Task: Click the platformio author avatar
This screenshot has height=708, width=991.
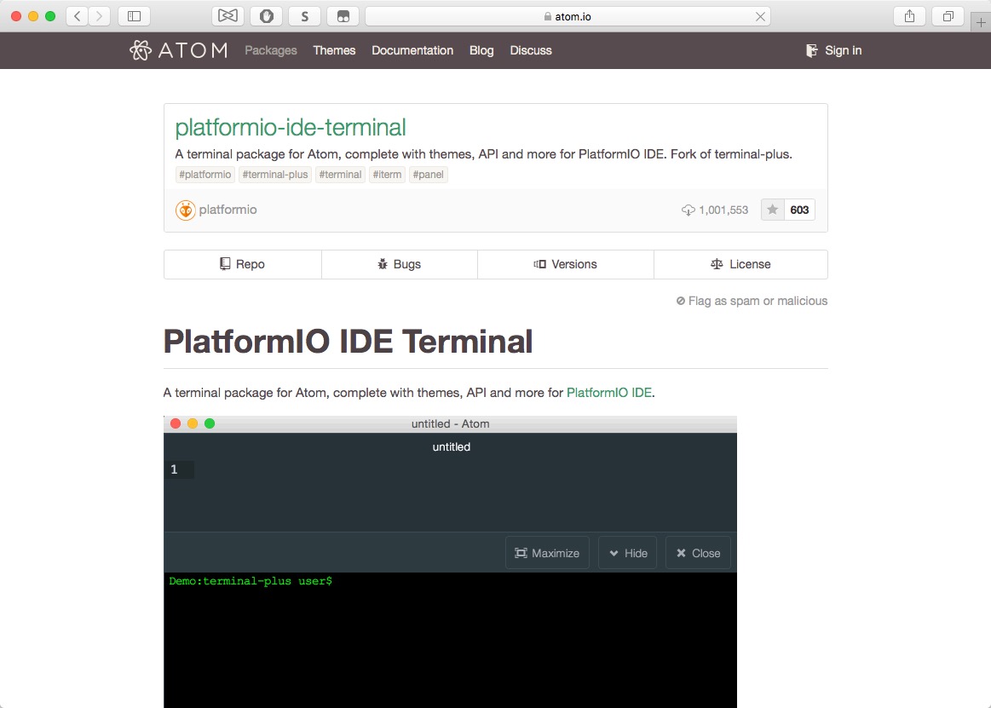Action: pos(185,210)
